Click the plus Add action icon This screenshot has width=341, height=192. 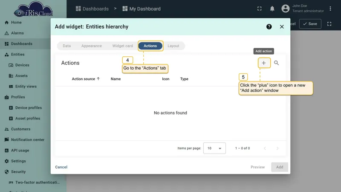[x=263, y=63]
